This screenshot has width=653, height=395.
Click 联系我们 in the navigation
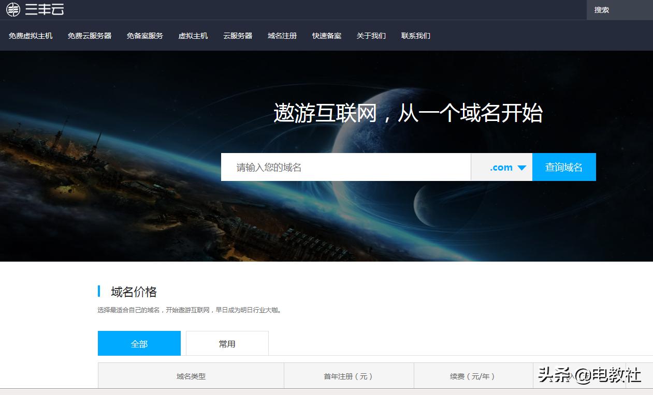[x=415, y=35]
